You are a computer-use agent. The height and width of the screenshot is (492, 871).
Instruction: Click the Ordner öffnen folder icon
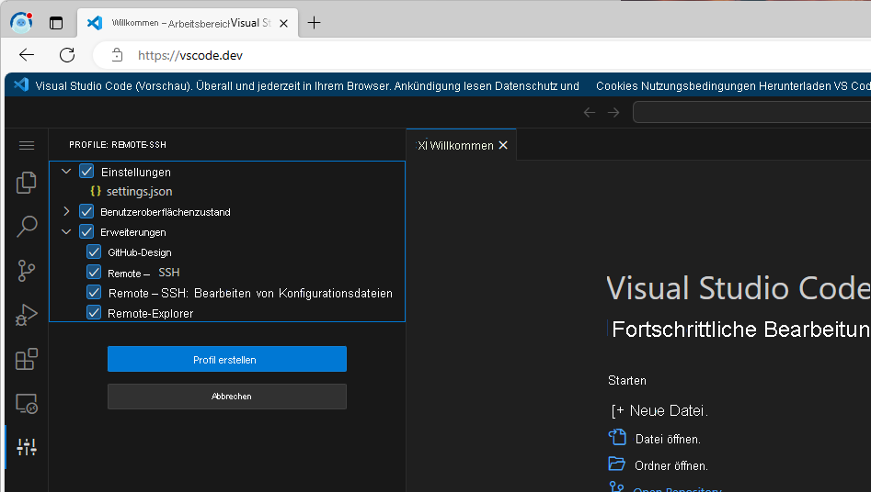[616, 464]
